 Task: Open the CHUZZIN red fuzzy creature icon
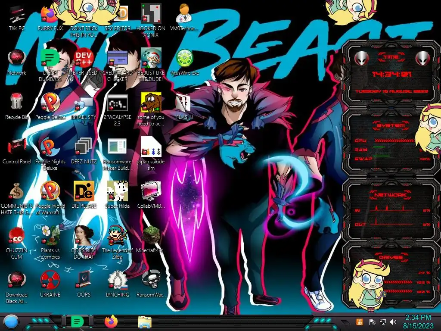[17, 236]
